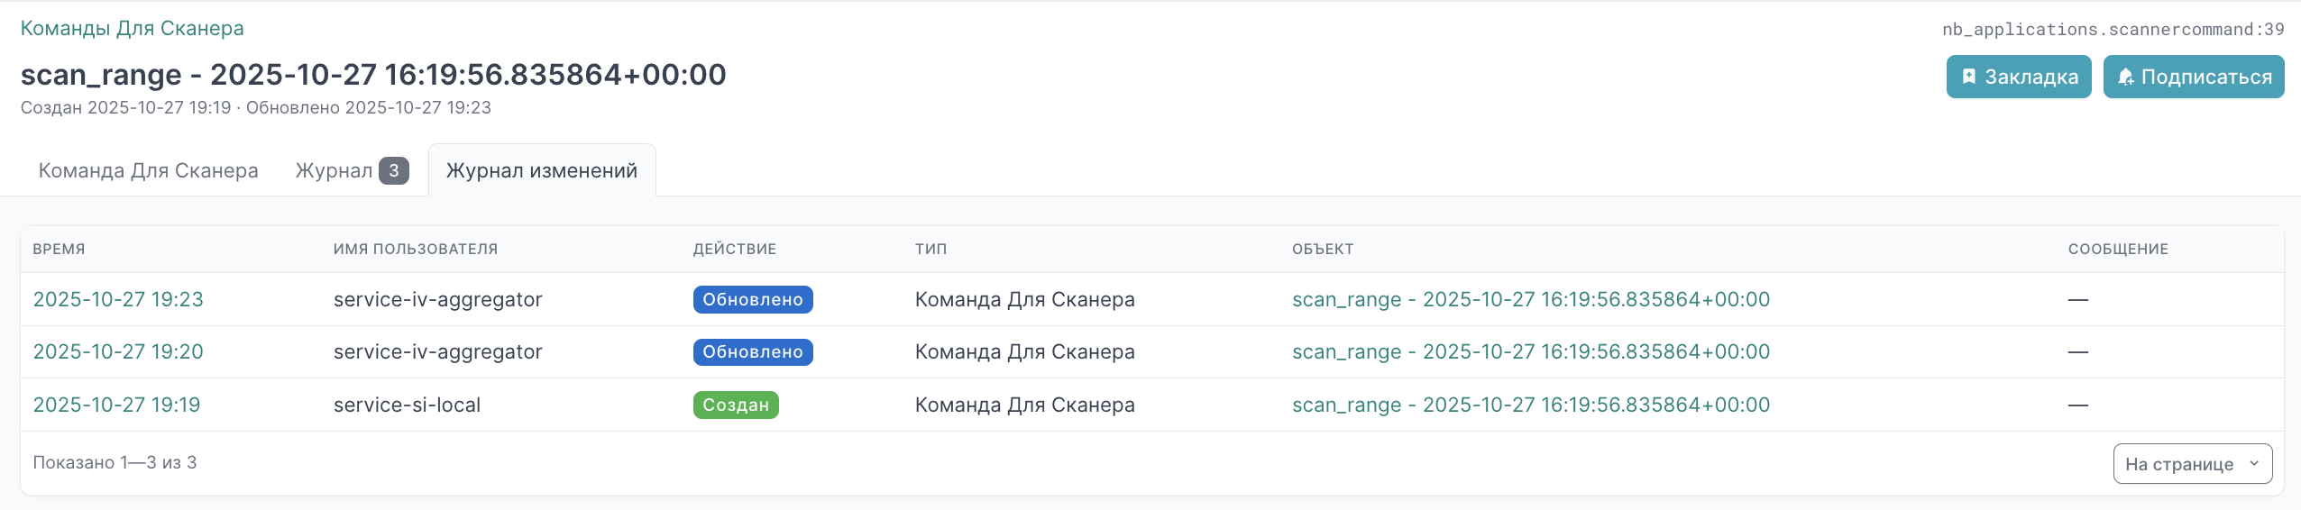Open the Команды Для Сканера breadcrumb link
Viewport: 2301px width, 510px height.
click(132, 28)
